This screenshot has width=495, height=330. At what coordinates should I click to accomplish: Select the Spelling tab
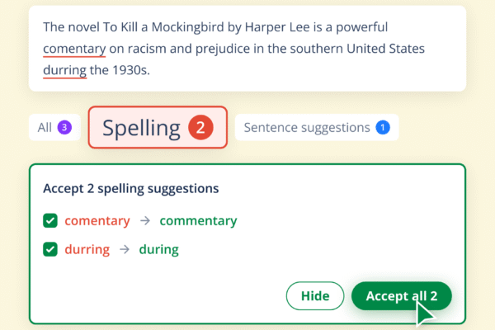pos(158,128)
